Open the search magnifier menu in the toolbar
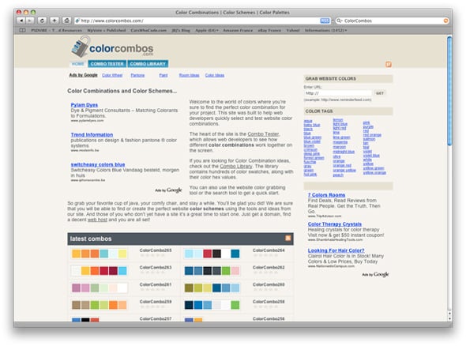Screen dimensions: 466x346 [x=339, y=21]
